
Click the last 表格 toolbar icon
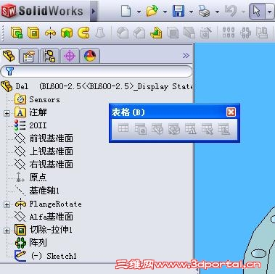coord(224,128)
